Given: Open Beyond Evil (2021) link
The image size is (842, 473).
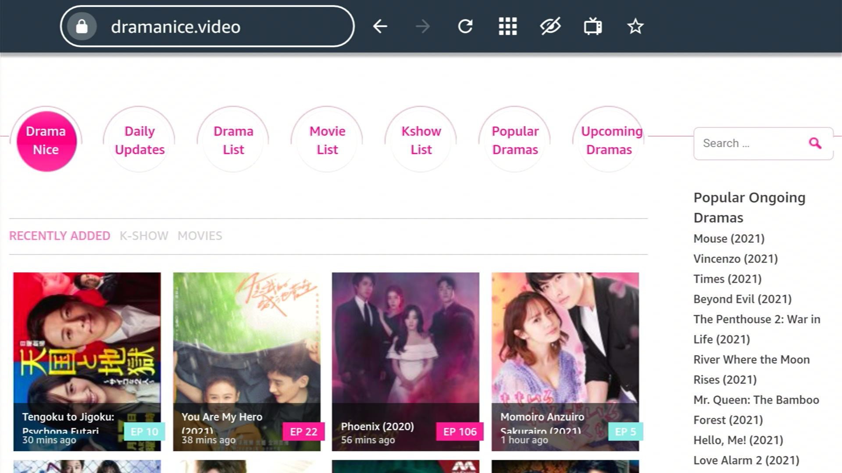Looking at the screenshot, I should tap(742, 299).
